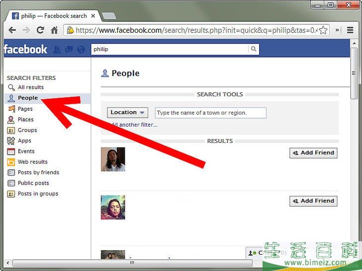
Task: Select the Apps filter label
Action: click(x=24, y=140)
